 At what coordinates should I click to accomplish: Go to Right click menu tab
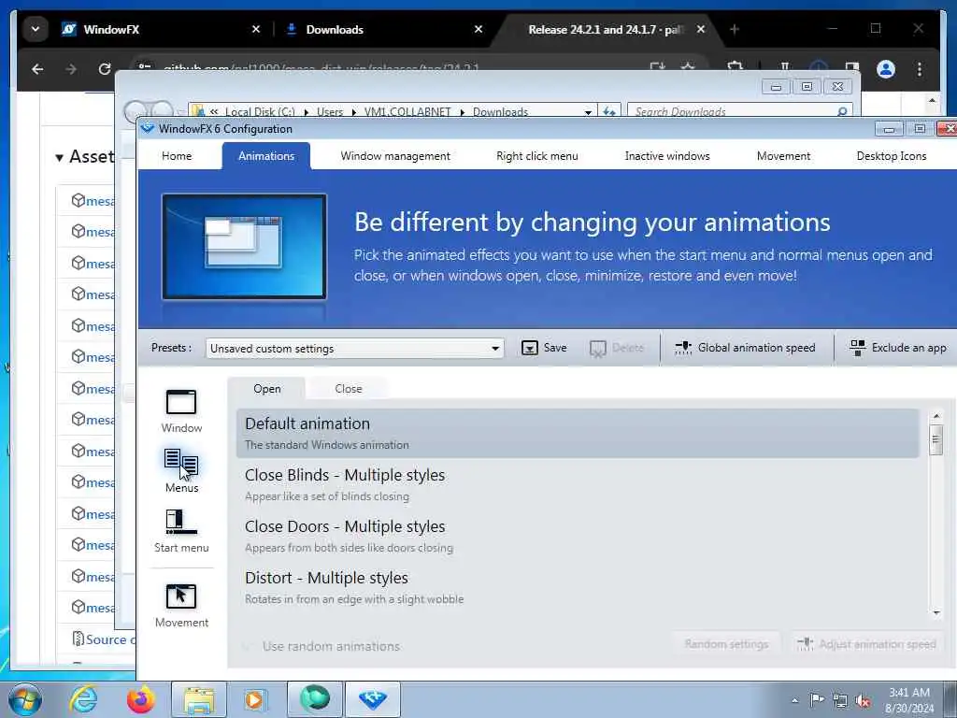pos(537,156)
